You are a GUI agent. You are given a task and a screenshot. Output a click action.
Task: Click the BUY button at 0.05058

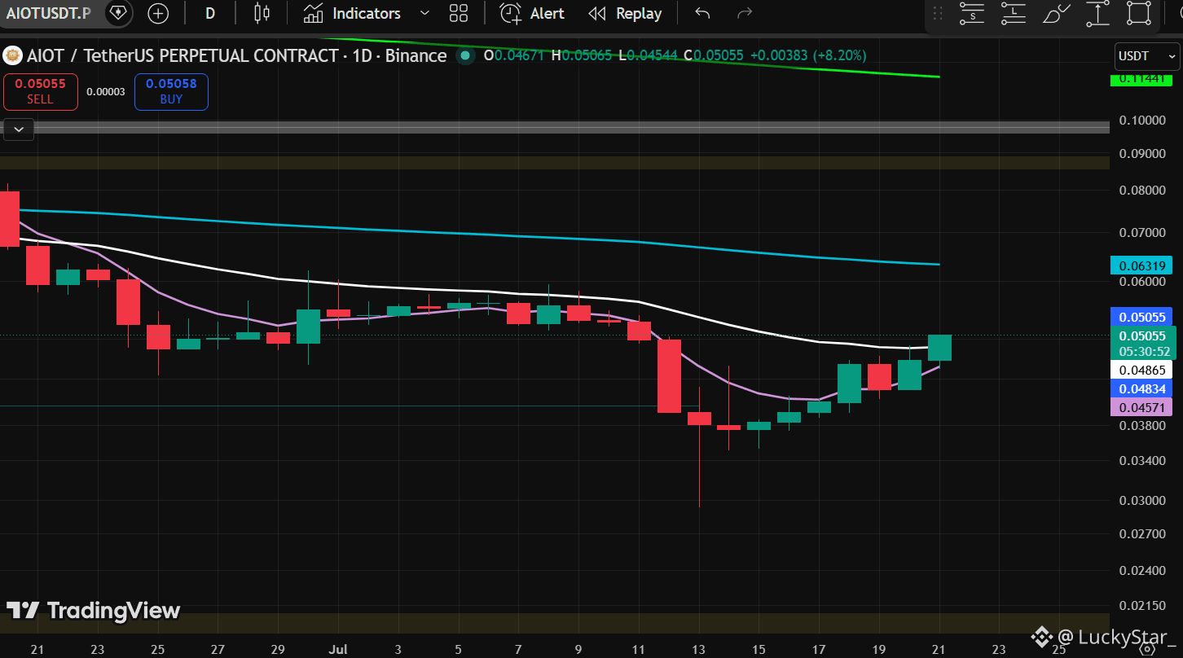[x=171, y=91]
